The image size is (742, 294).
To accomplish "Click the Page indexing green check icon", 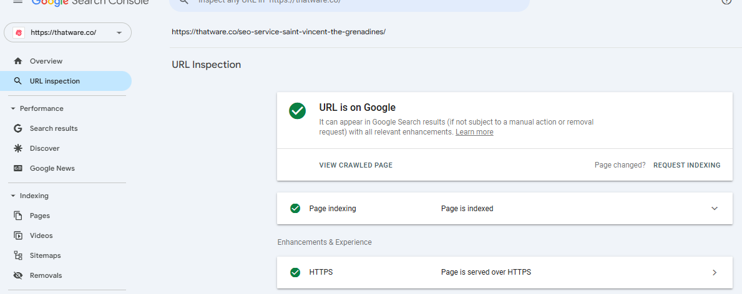I will (295, 209).
